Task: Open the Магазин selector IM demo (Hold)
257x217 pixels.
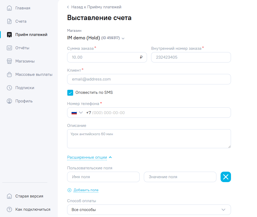Action: click(x=96, y=38)
